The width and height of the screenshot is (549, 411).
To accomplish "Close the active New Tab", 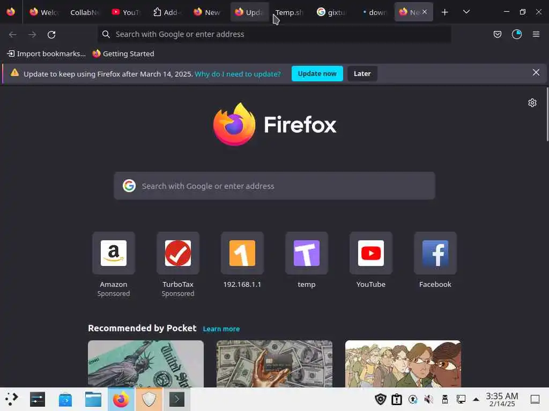I will point(425,12).
